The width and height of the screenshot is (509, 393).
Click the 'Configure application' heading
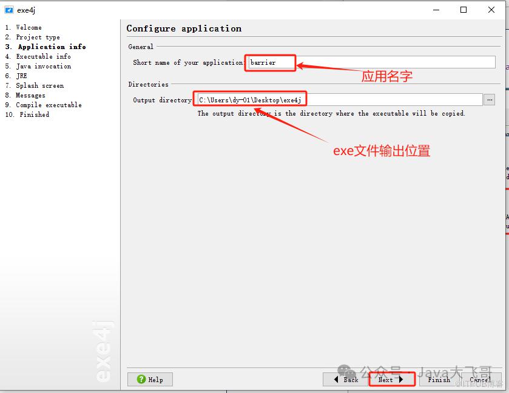click(x=184, y=28)
